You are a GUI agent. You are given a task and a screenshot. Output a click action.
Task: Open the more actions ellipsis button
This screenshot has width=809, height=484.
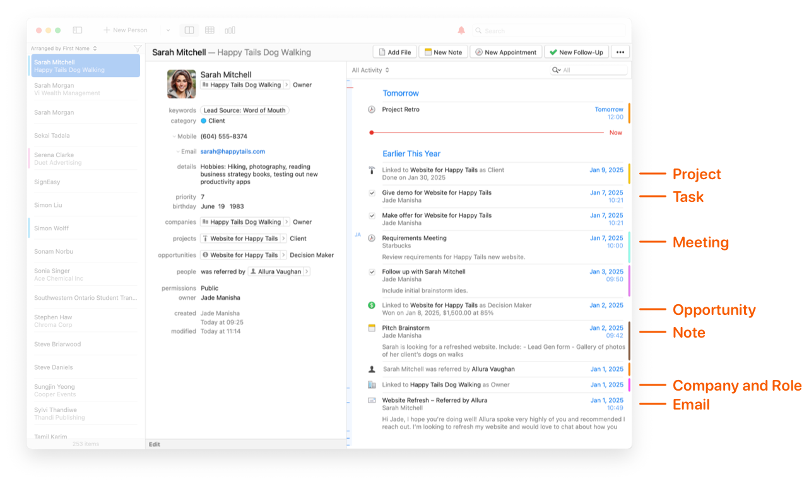coord(620,52)
